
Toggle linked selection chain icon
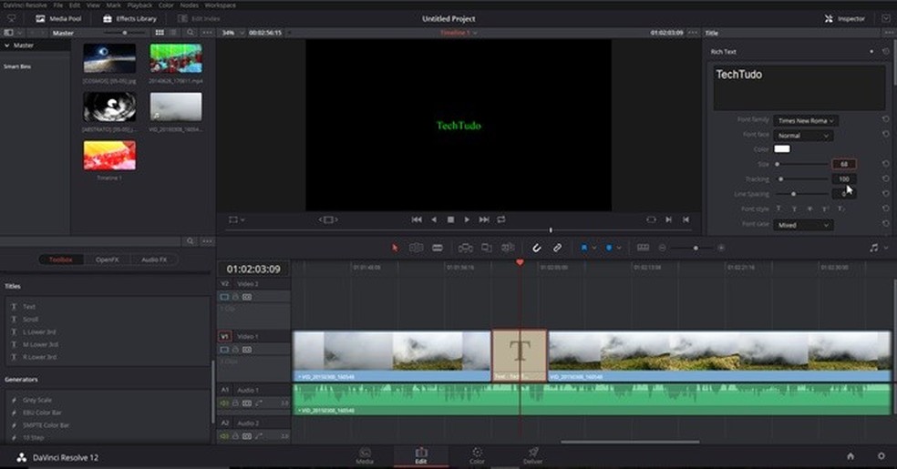click(x=557, y=248)
